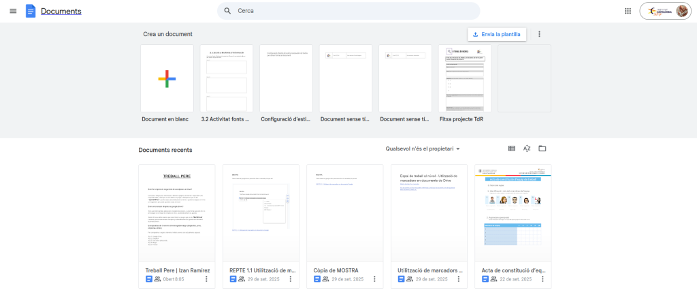Create a new blank document
Viewport: 697px width, 299px height.
tap(167, 78)
